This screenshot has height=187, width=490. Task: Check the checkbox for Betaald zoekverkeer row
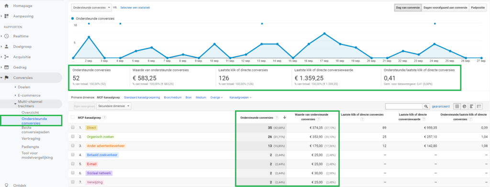coord(73,155)
